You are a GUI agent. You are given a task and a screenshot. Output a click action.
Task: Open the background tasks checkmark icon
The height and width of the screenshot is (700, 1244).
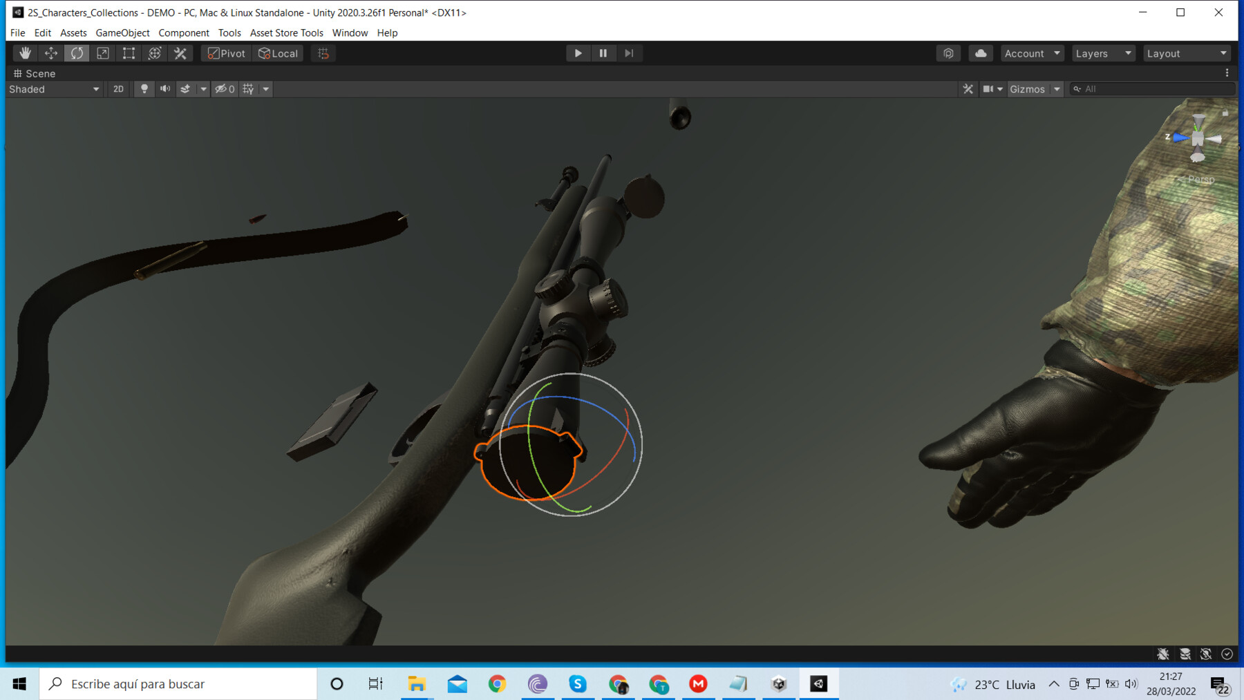click(1227, 654)
